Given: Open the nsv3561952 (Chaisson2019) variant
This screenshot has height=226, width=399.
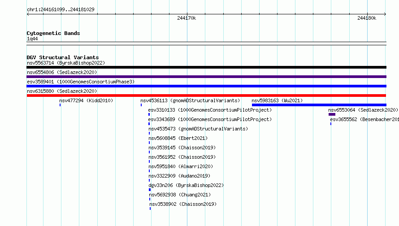Looking at the screenshot, I should coord(182,157).
